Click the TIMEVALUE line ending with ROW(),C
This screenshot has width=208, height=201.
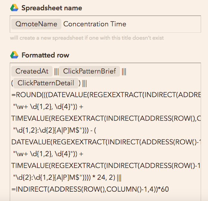(x=106, y=118)
